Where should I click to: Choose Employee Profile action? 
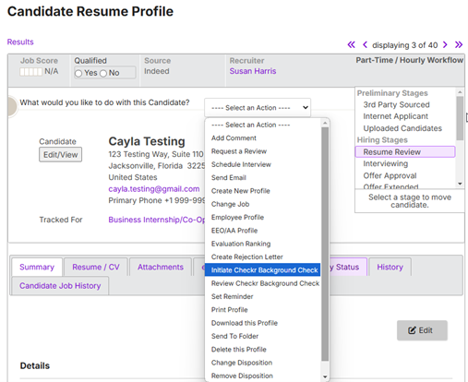pyautogui.click(x=237, y=218)
